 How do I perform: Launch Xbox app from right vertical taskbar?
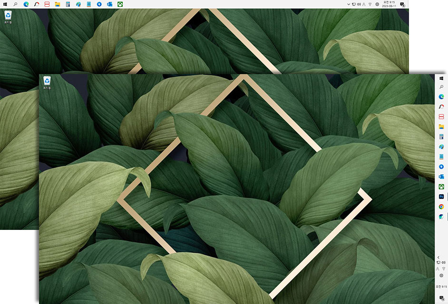point(441,187)
